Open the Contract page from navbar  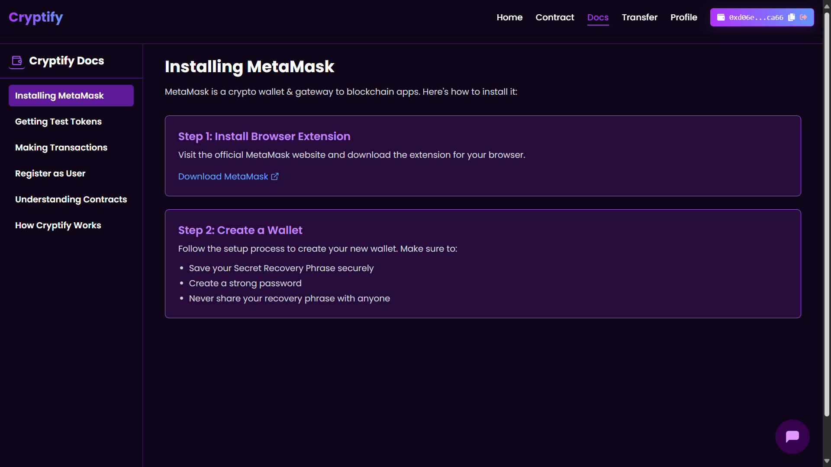pos(554,17)
